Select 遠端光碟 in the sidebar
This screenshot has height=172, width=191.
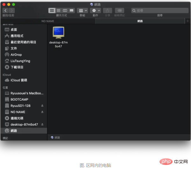tap(24, 118)
